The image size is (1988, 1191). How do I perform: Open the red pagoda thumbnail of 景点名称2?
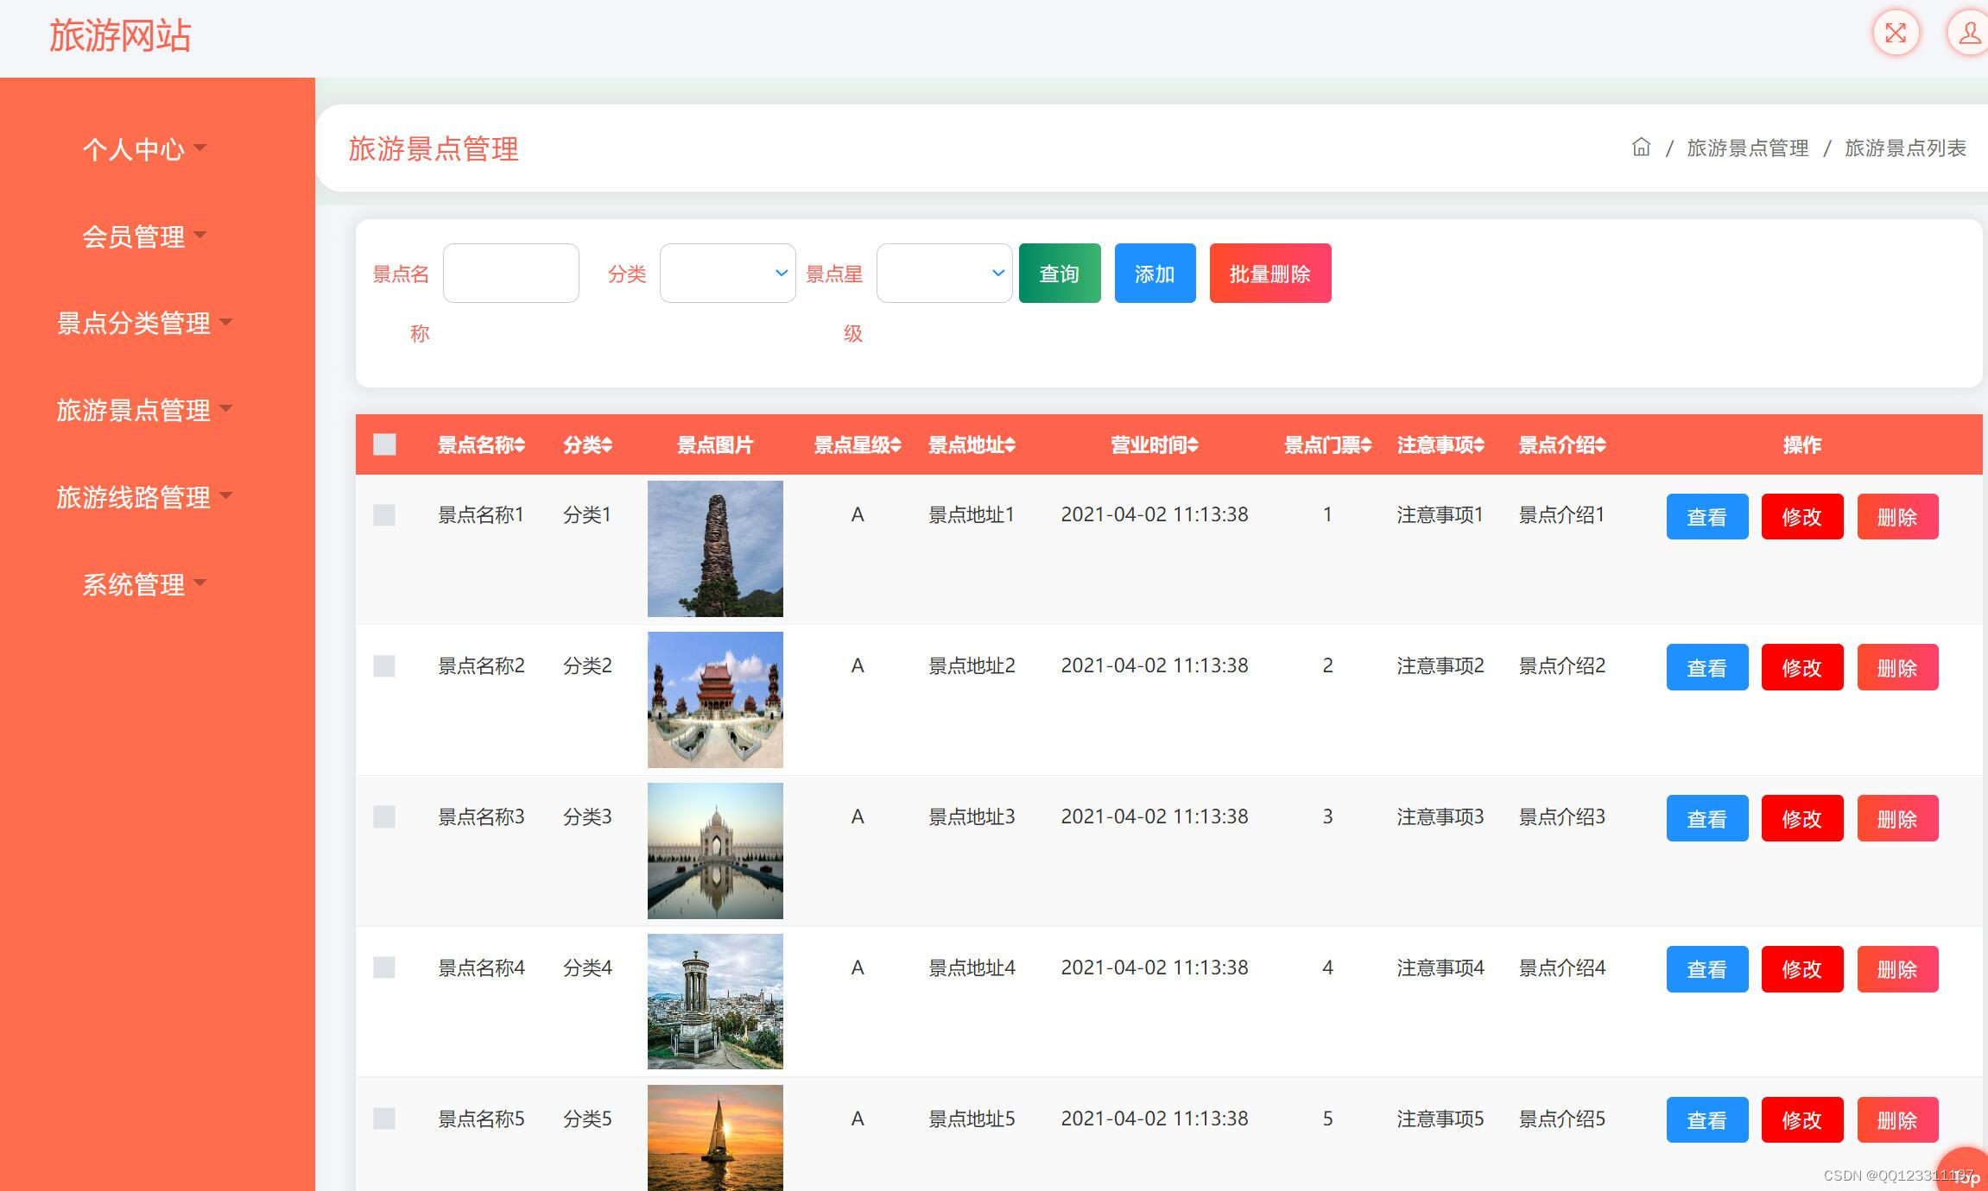[715, 700]
